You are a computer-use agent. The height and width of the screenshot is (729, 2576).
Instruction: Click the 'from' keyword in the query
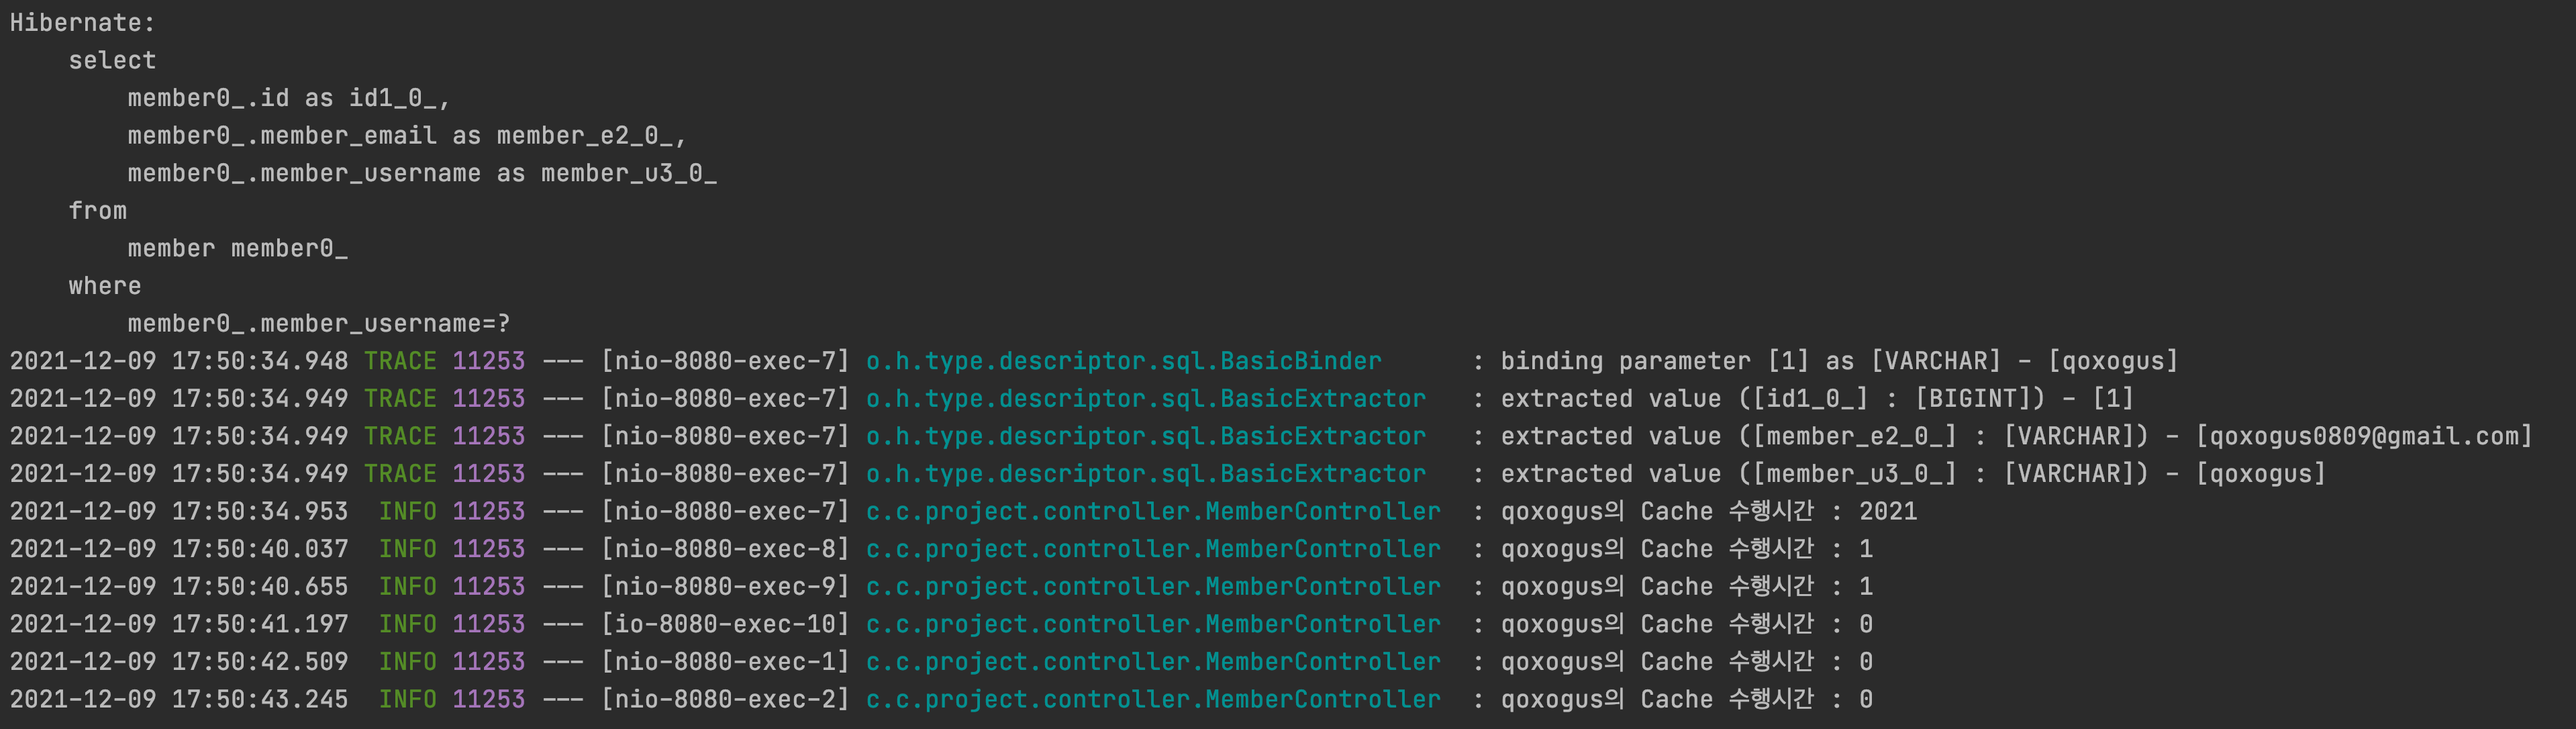pyautogui.click(x=98, y=211)
